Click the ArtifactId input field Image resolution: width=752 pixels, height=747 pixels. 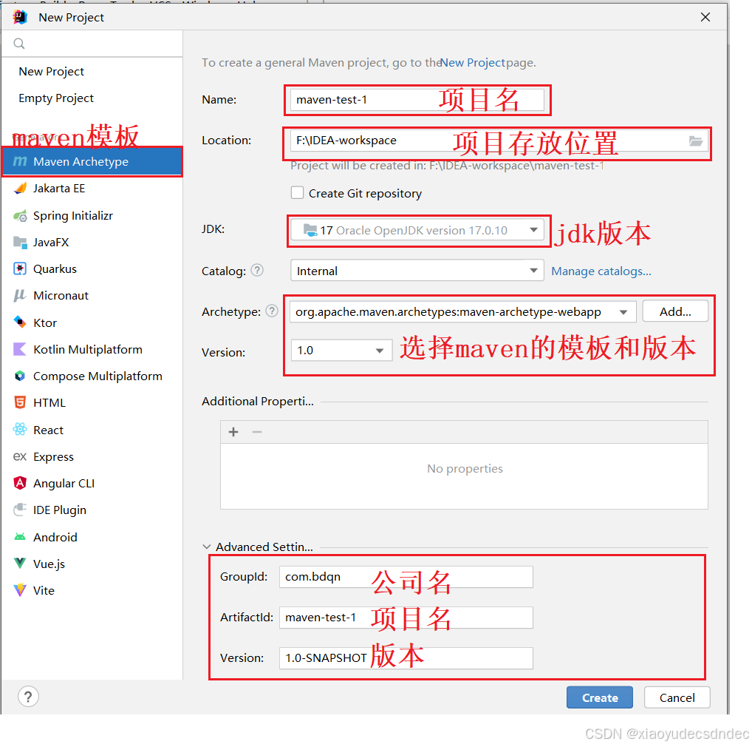[x=406, y=618]
